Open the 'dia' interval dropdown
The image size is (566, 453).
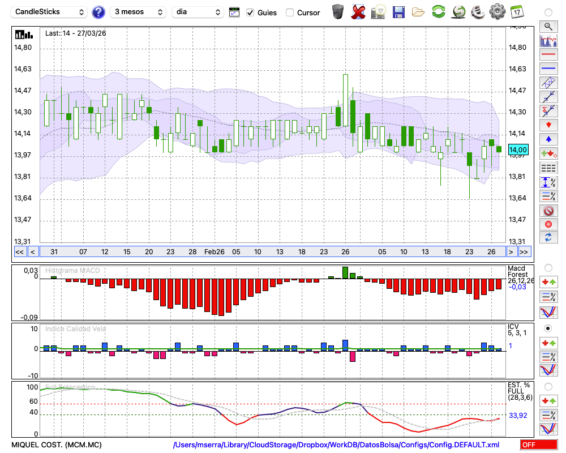pyautogui.click(x=198, y=12)
